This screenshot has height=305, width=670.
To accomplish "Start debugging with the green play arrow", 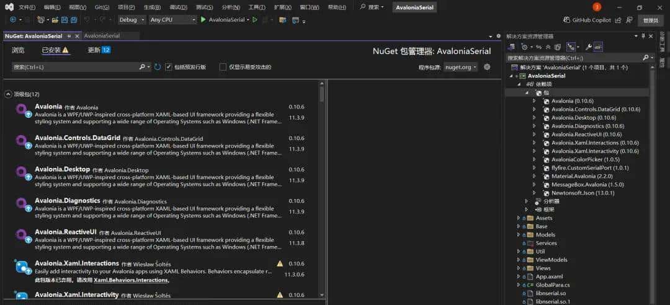I will 203,20.
